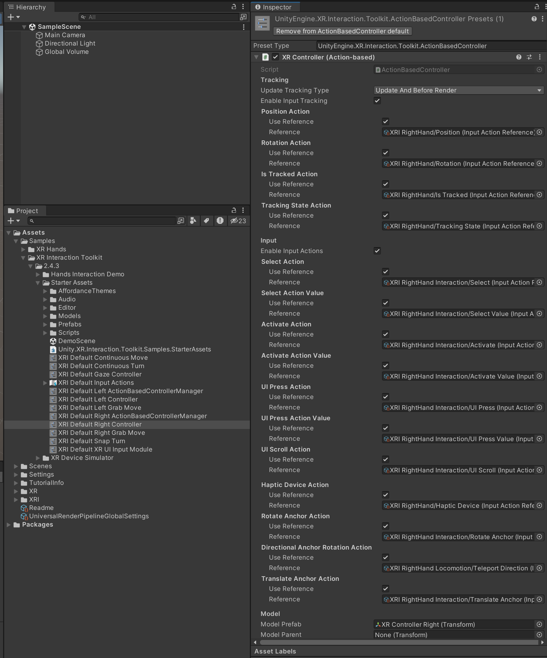The image size is (547, 658).
Task: Toggle Select Action Use Reference checkbox
Action: [385, 272]
